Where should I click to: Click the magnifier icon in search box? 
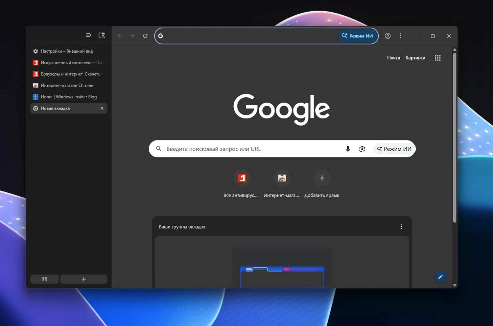tap(159, 149)
